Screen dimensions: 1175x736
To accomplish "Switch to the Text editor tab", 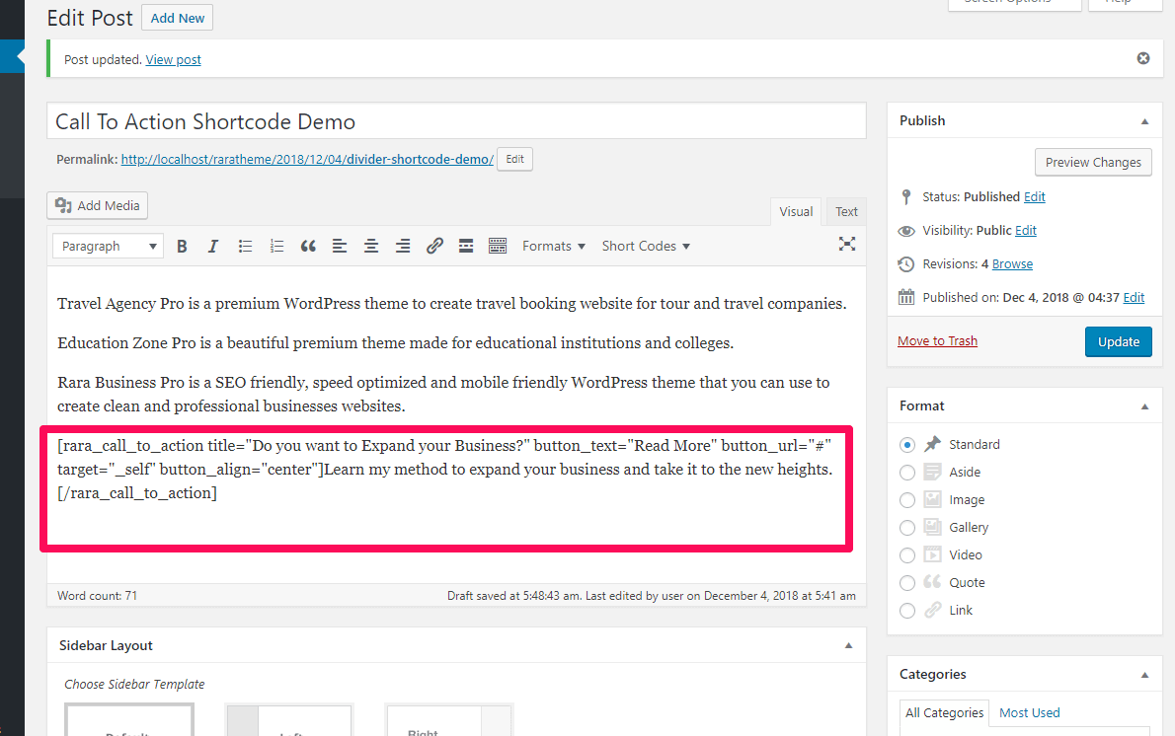I will pos(846,212).
